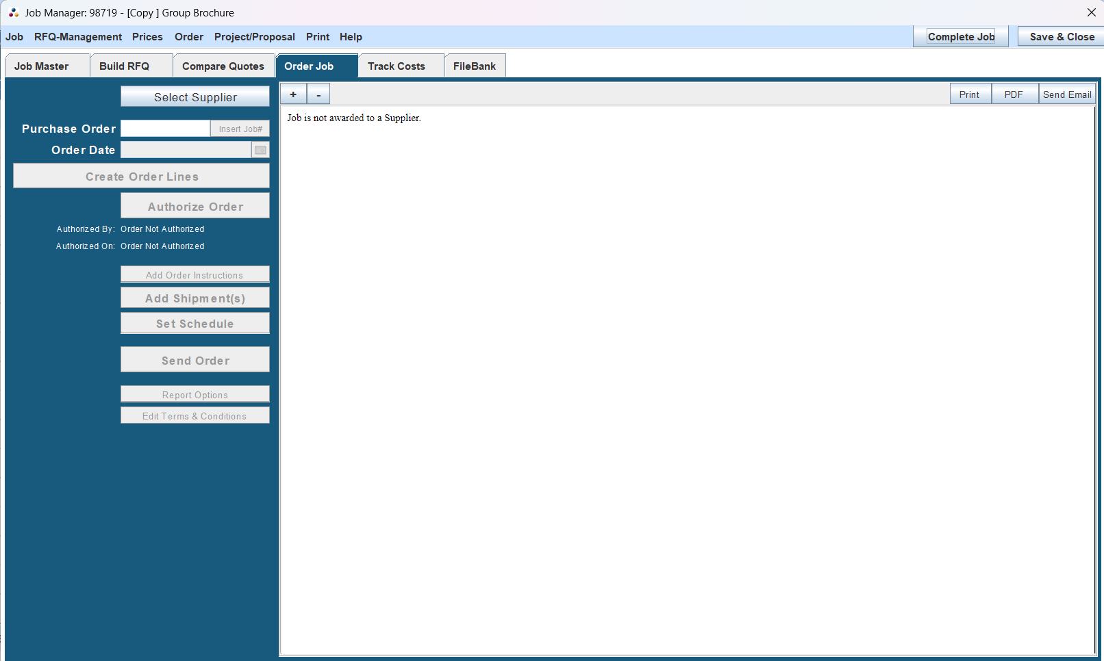Switch to the Track Costs tab
The width and height of the screenshot is (1104, 661).
[397, 66]
